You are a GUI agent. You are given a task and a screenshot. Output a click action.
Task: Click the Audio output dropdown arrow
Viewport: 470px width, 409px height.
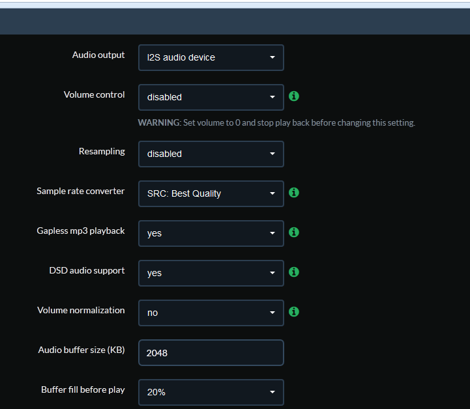(x=272, y=57)
